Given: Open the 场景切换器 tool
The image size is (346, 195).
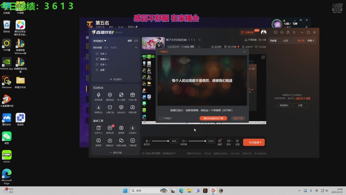Looking at the screenshot, I should coord(121,142).
